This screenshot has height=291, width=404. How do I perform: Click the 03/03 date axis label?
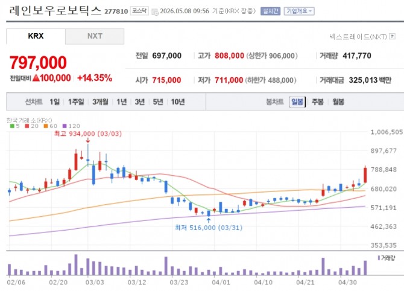(95, 283)
